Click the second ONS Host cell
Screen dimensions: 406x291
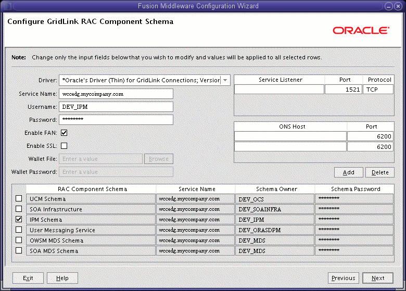point(290,146)
